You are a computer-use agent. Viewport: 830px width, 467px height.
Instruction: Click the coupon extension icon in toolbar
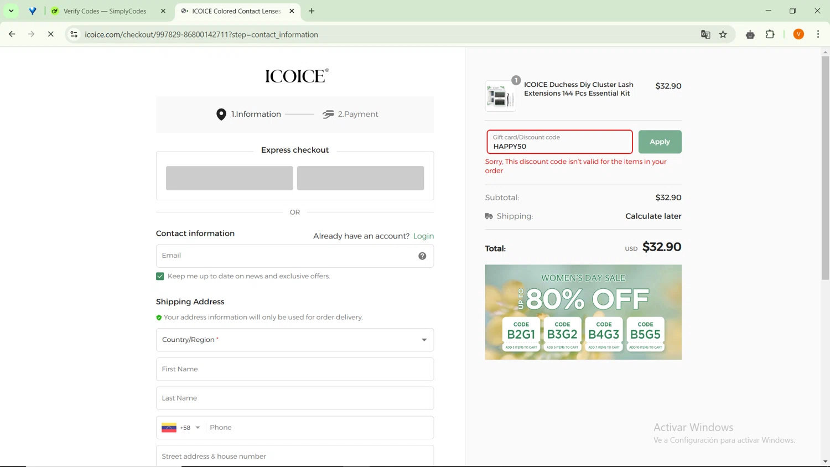(x=750, y=34)
